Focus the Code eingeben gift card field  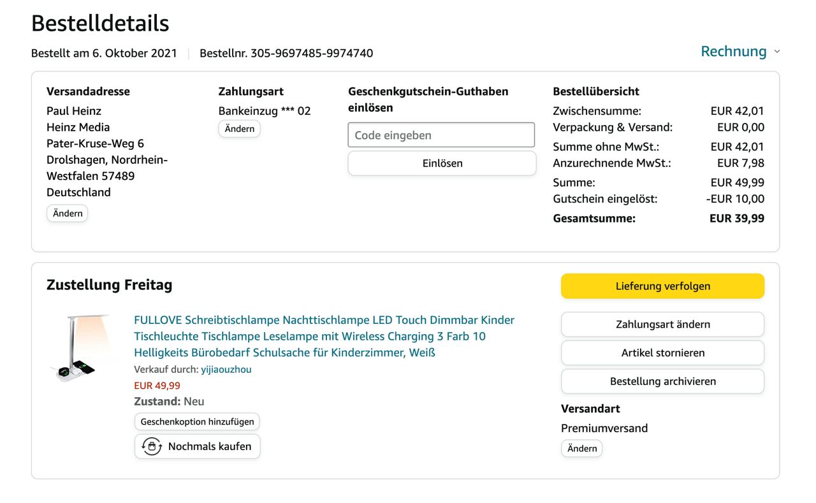point(441,135)
